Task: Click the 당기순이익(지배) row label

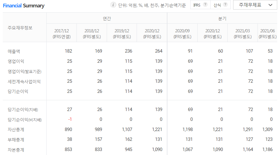Action: [x=23, y=109]
